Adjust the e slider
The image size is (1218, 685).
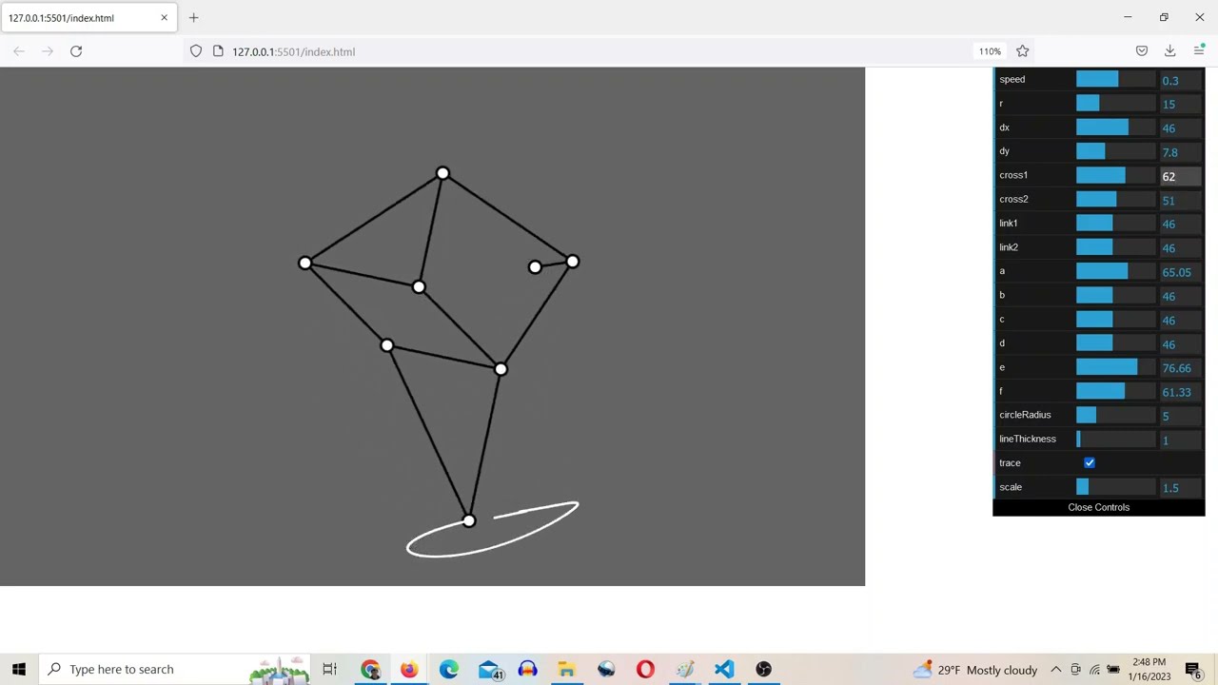click(x=1116, y=367)
